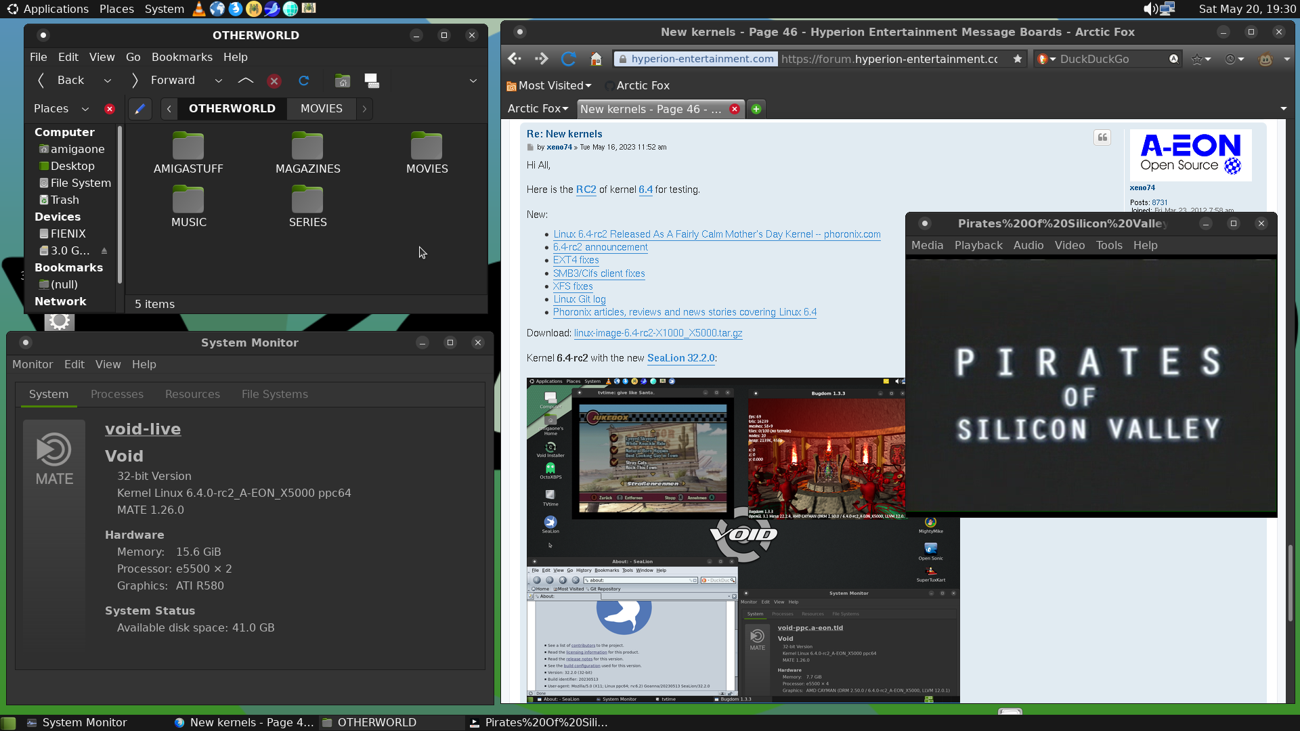The width and height of the screenshot is (1300, 731).
Task: Open the Arctic Fox application menu button
Action: (x=538, y=109)
